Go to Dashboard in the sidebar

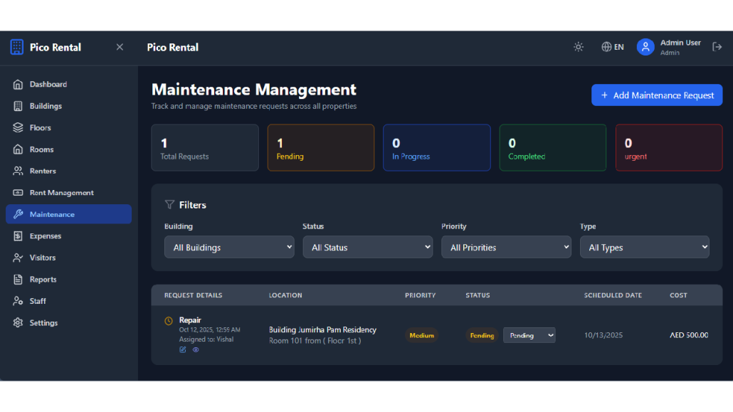click(x=48, y=84)
